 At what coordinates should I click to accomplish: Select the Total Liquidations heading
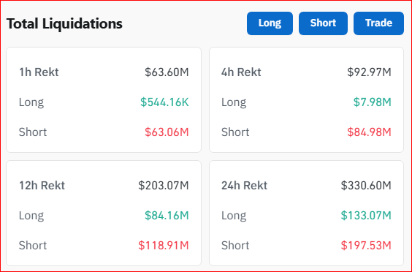click(x=64, y=23)
